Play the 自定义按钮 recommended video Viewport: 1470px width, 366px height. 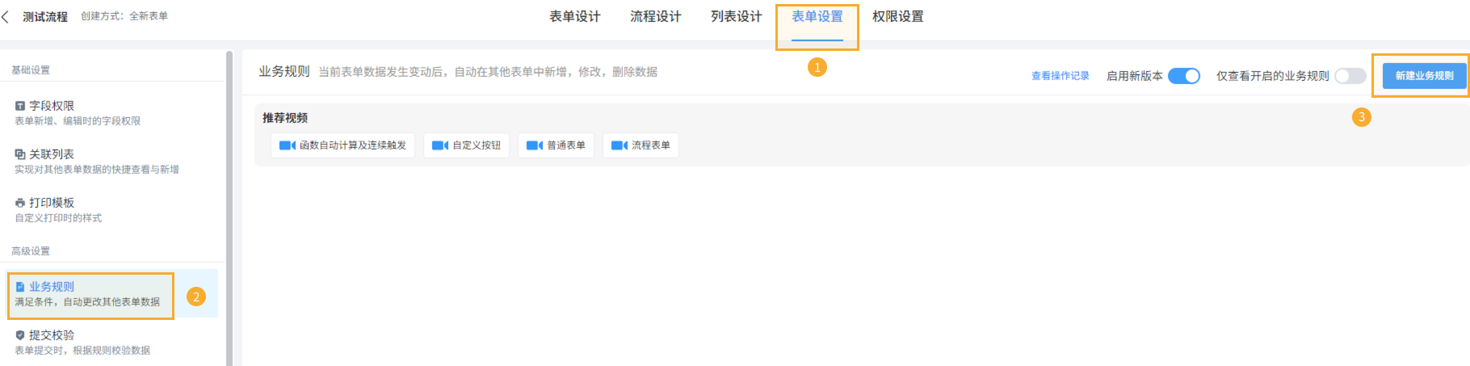(x=467, y=145)
